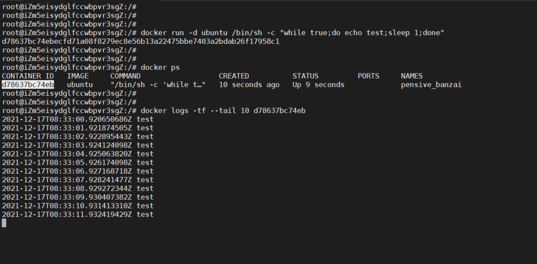
Task: Click the NAMES column header
Action: point(412,76)
